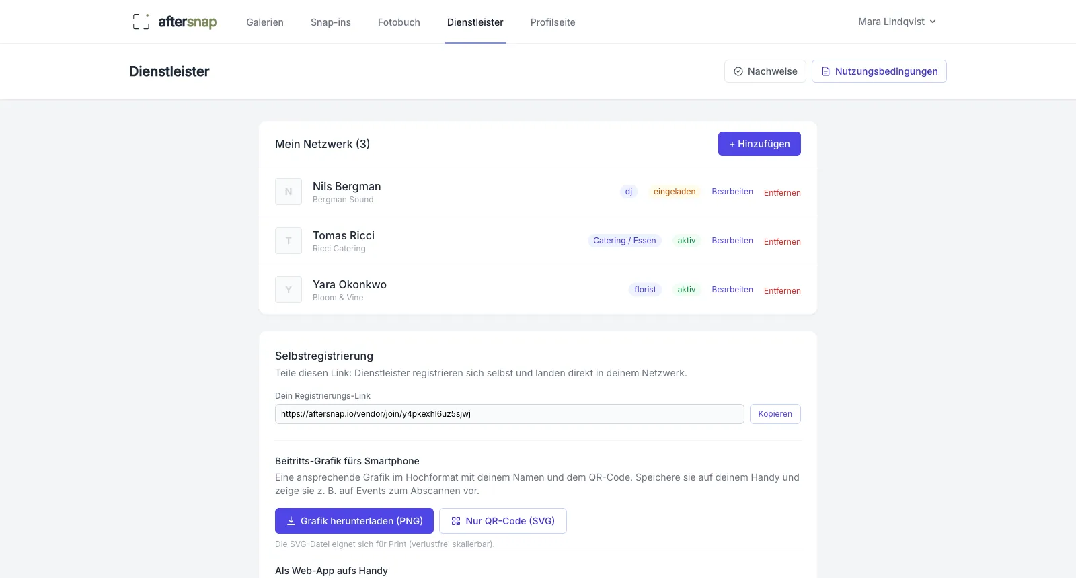Click the company name Ricci Catering
The width and height of the screenshot is (1076, 578).
click(339, 249)
